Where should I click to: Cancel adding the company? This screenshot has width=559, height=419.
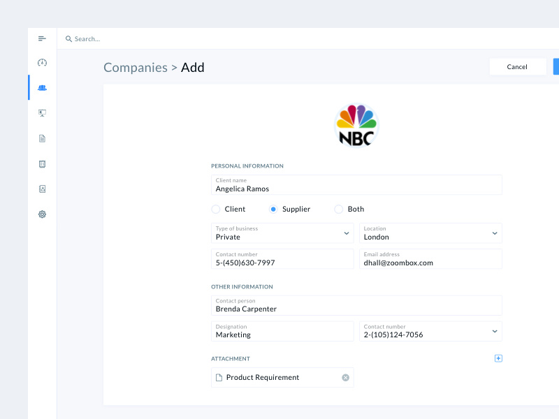click(517, 66)
